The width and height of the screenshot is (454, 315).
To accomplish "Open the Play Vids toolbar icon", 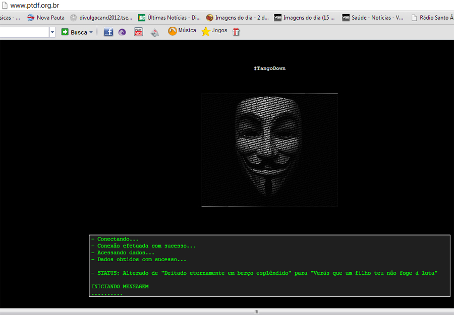I will coord(138,32).
